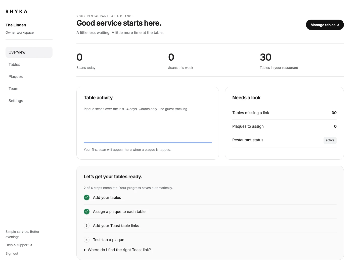The width and height of the screenshot is (362, 264).
Task: Click the step 3 number badge
Action: pyautogui.click(x=86, y=226)
